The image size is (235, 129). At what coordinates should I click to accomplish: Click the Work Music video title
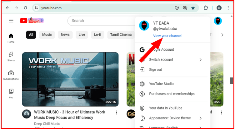[x=70, y=115]
